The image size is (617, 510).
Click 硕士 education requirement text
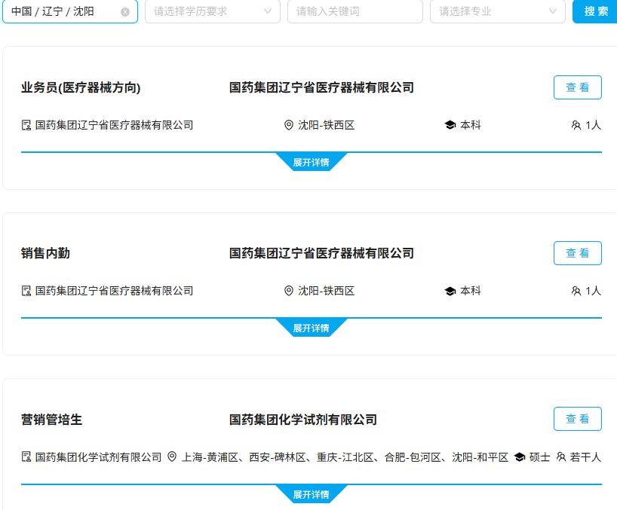coord(540,457)
